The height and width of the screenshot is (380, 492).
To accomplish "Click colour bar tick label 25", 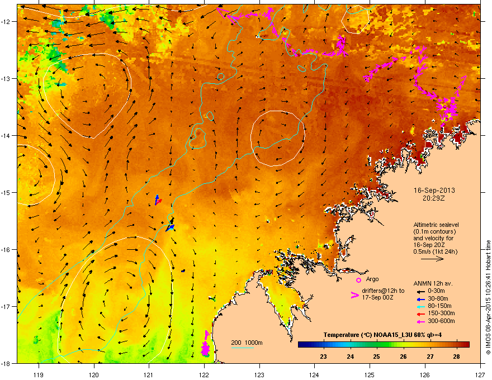I will 376,357.
